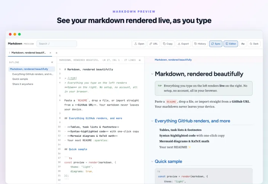Click editor line '> [!TIP]'
The height and width of the screenshot is (184, 268).
[x=70, y=78]
